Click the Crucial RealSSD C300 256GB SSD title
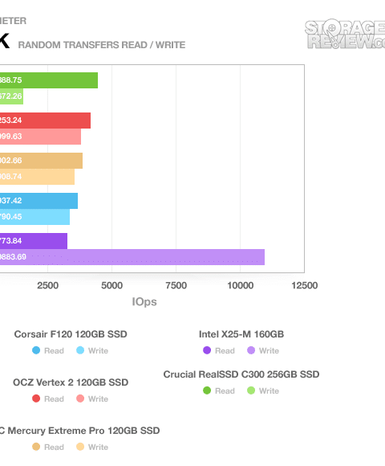The width and height of the screenshot is (385, 466). click(x=241, y=374)
